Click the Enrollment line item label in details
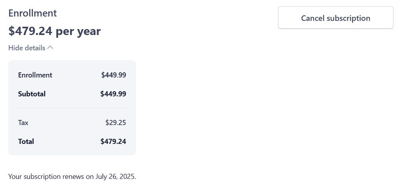The image size is (402, 186). pyautogui.click(x=35, y=75)
